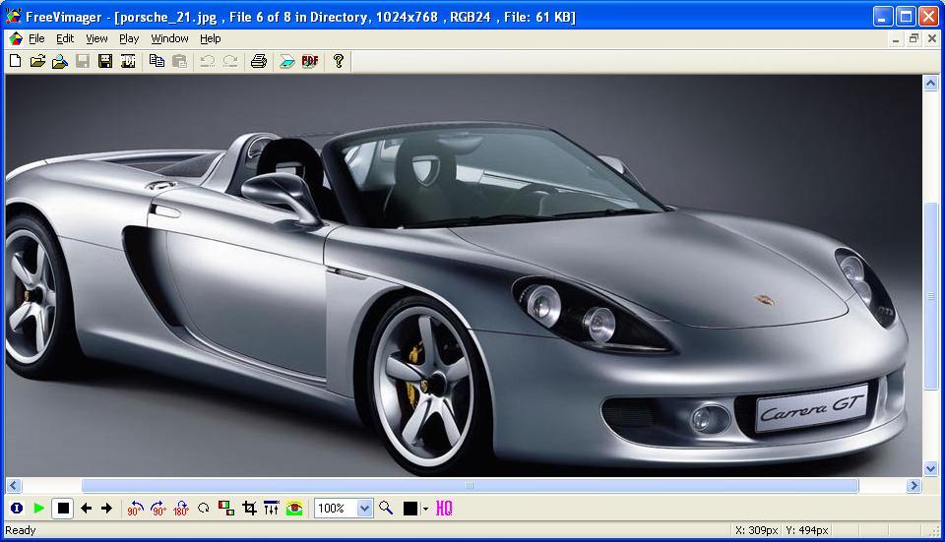Rotate image 180 degrees

[181, 509]
